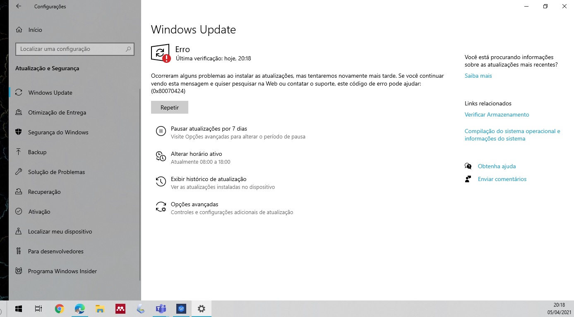Viewport: 574px width, 317px height.
Task: Click the Opções avançadas gear-refresh icon
Action: [x=161, y=207]
